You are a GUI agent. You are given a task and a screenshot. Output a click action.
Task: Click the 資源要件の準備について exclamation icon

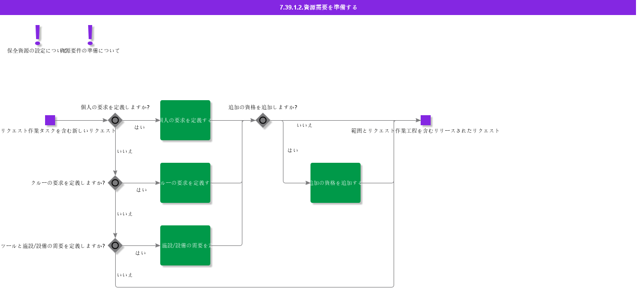pyautogui.click(x=90, y=34)
